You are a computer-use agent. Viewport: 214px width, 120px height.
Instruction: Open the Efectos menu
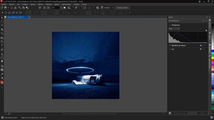pos(40,4)
